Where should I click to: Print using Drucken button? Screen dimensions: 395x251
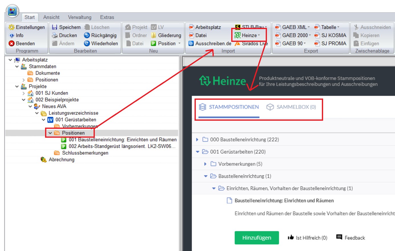pos(64,35)
